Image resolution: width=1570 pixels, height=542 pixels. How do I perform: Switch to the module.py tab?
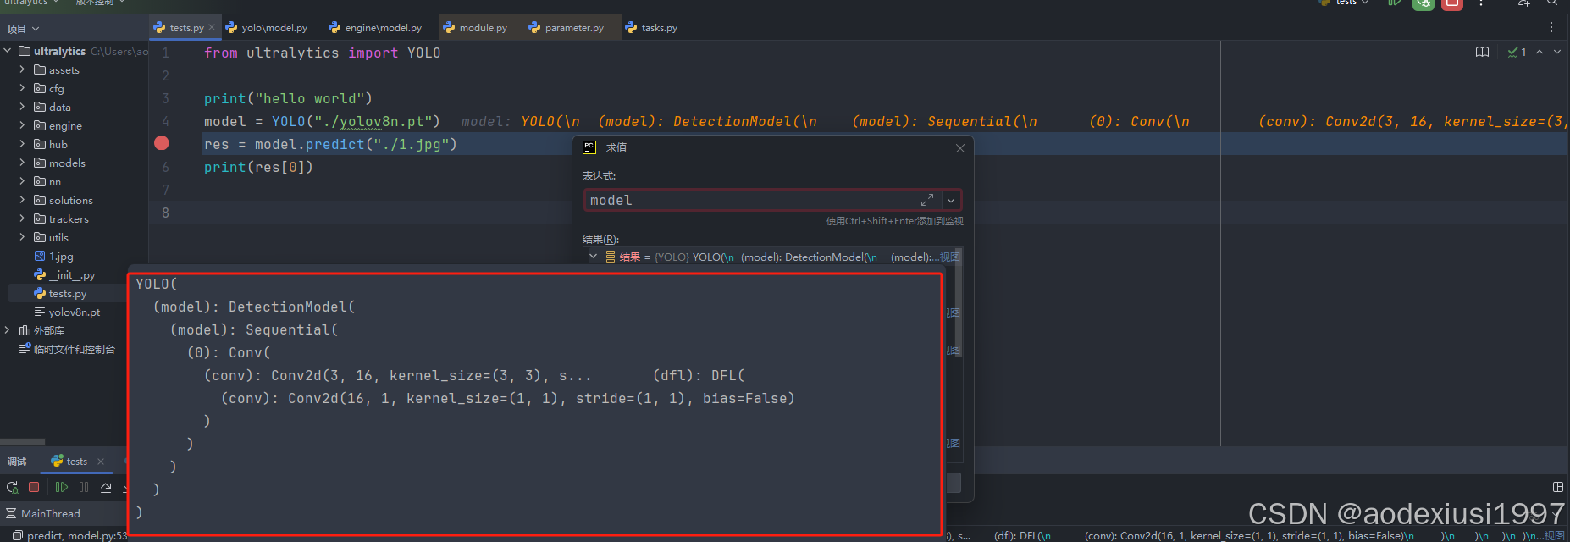coord(475,28)
